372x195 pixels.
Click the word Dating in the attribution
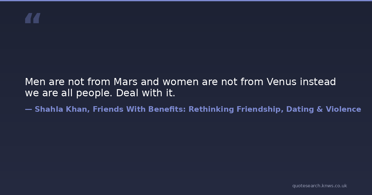300,109
